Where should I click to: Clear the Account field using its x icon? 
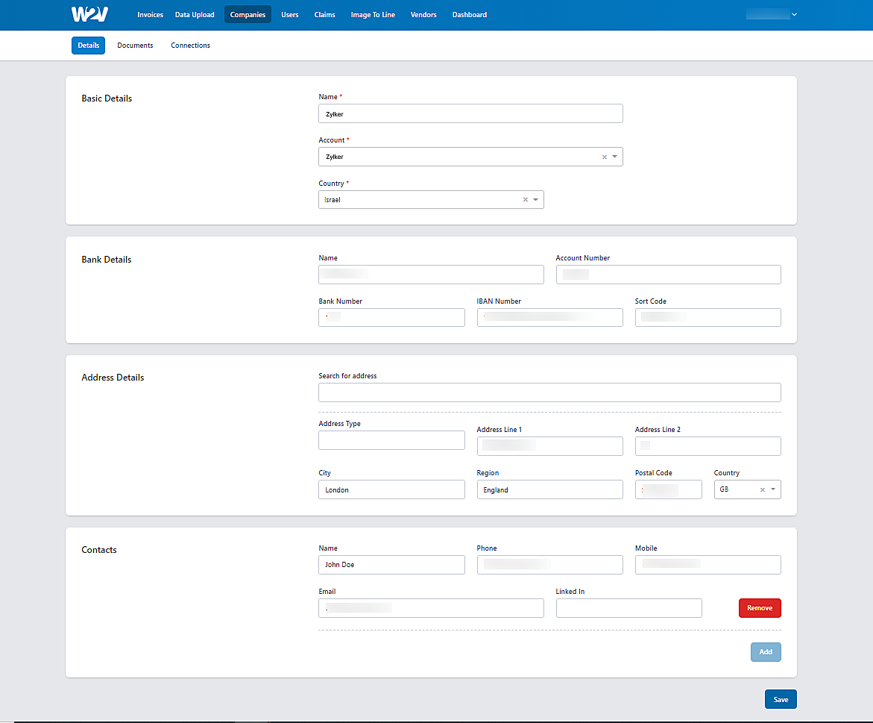coord(603,157)
